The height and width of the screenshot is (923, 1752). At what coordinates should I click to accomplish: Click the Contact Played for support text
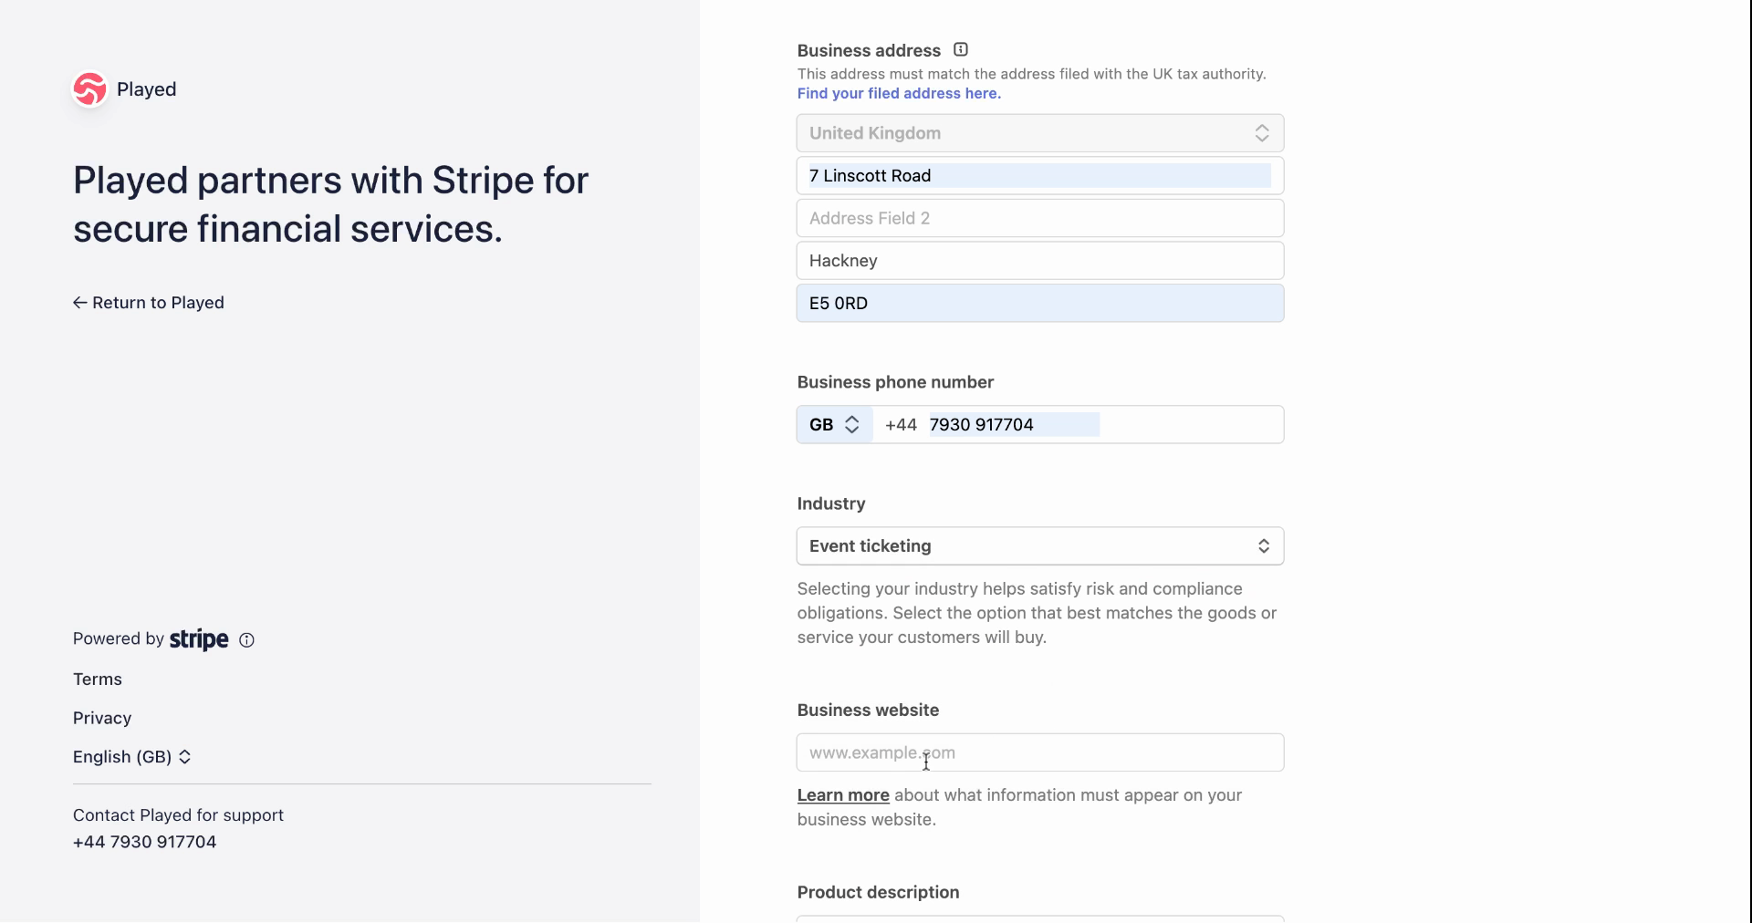[178, 815]
